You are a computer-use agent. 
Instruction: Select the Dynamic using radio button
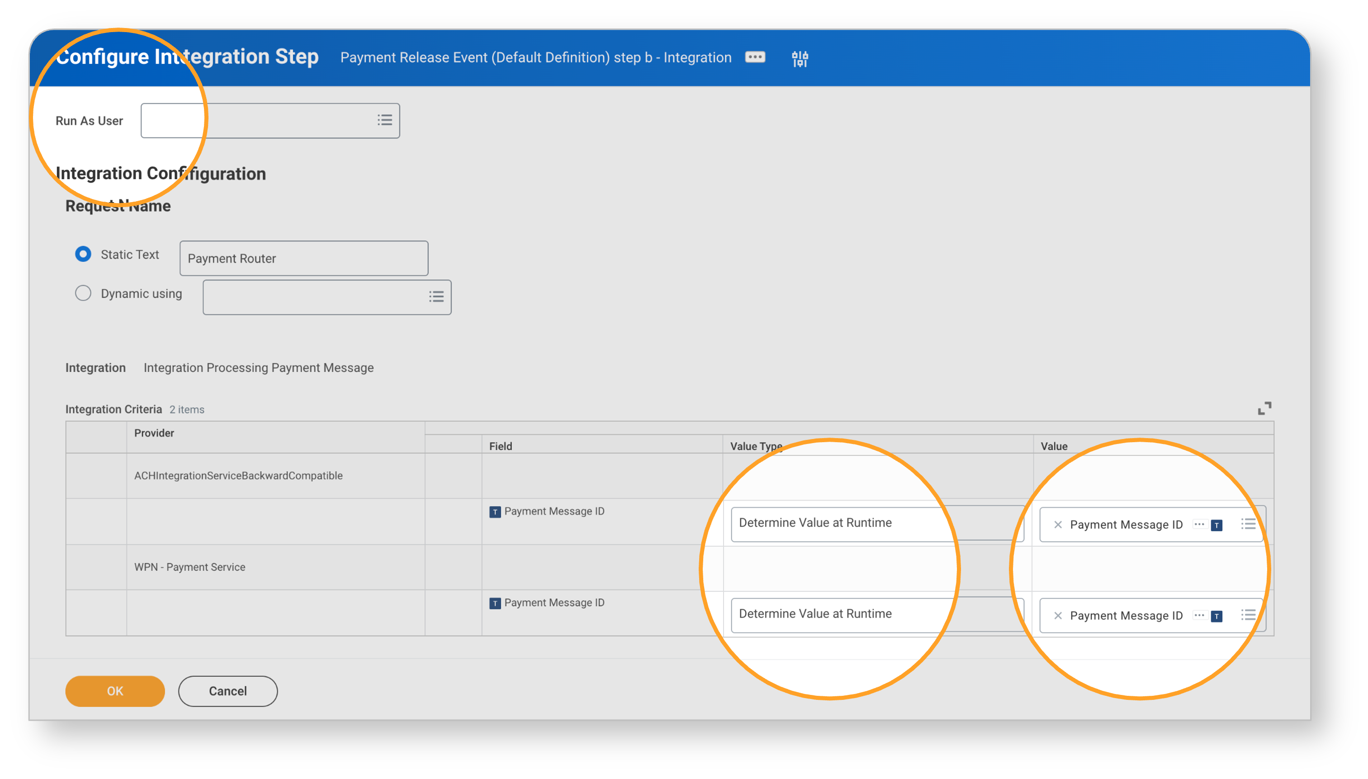[x=83, y=293]
